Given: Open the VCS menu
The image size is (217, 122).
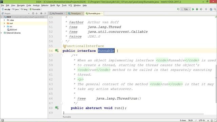Looking at the screenshot, I should click(x=70, y=5).
